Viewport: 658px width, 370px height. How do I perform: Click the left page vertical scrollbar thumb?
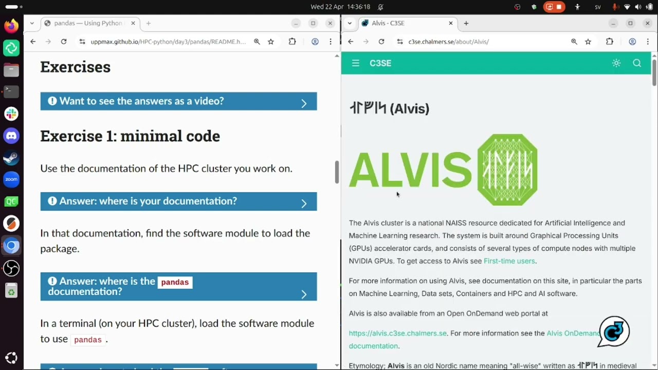tap(337, 172)
